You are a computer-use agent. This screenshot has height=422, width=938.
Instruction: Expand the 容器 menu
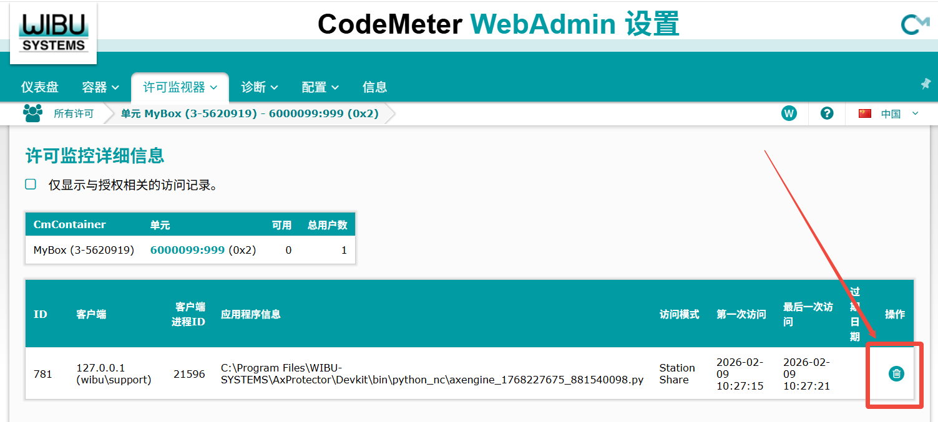coord(100,87)
